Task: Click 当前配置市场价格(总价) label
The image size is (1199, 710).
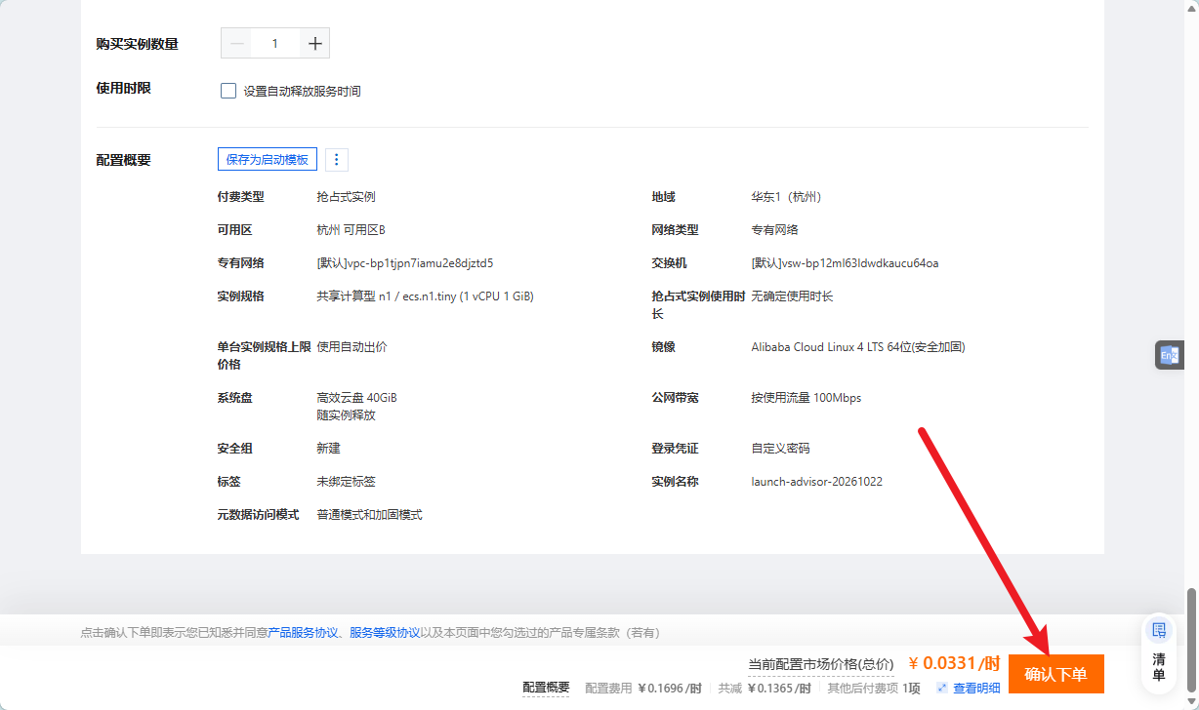Action: (821, 665)
